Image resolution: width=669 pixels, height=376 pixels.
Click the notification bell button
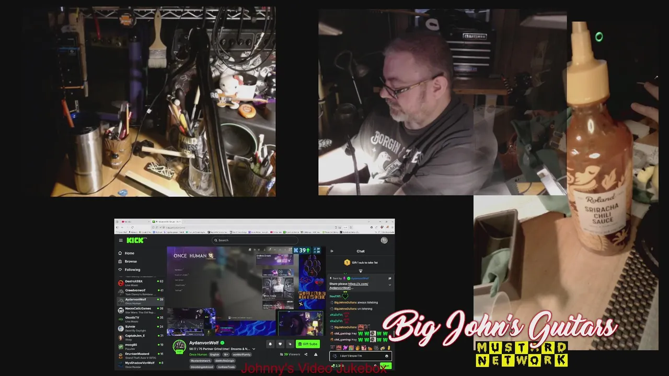[x=270, y=344]
